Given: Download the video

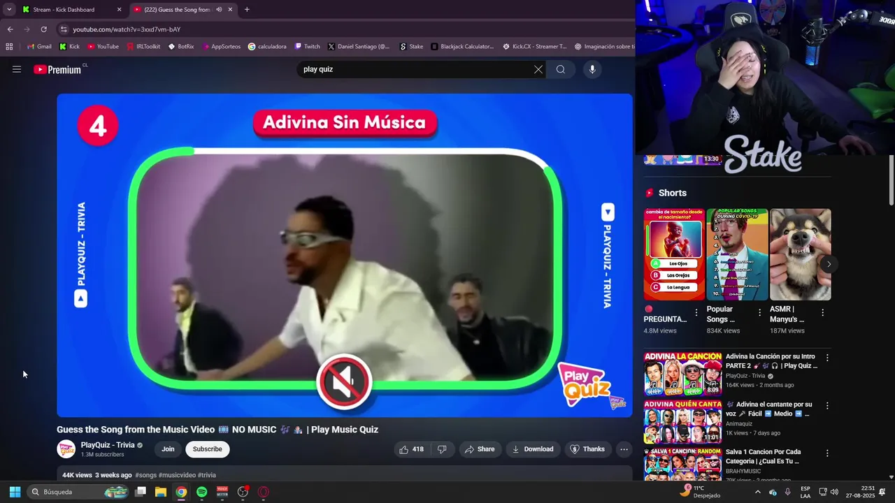Looking at the screenshot, I should [533, 449].
